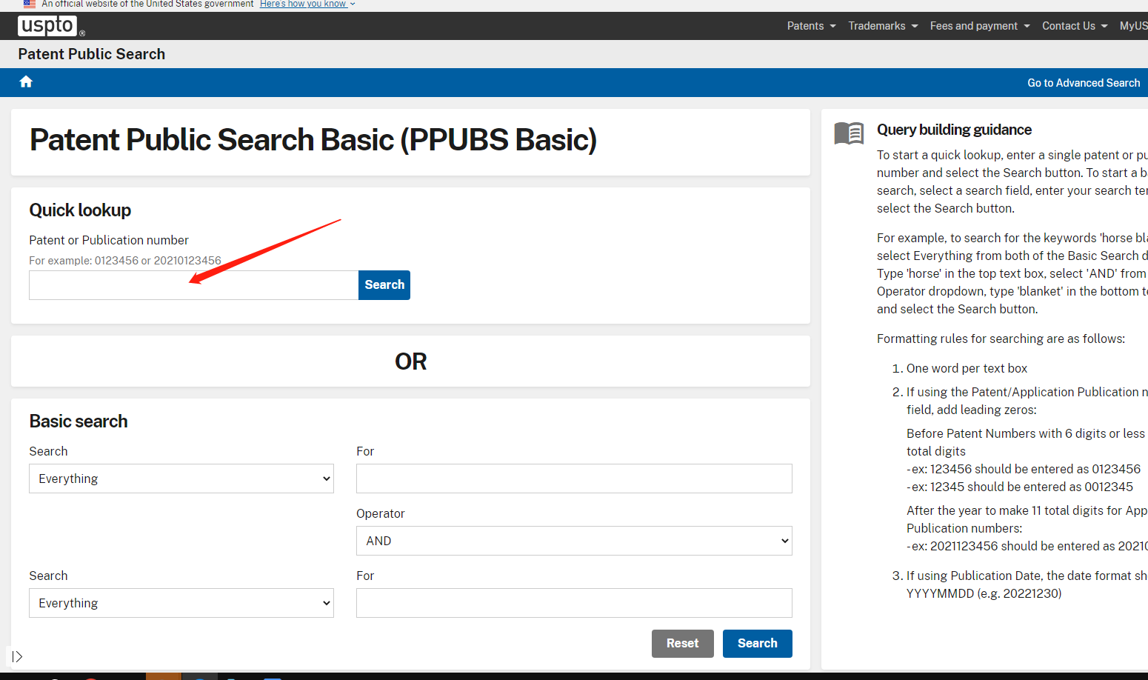Click the Operator label
Image resolution: width=1148 pixels, height=680 pixels.
click(381, 513)
